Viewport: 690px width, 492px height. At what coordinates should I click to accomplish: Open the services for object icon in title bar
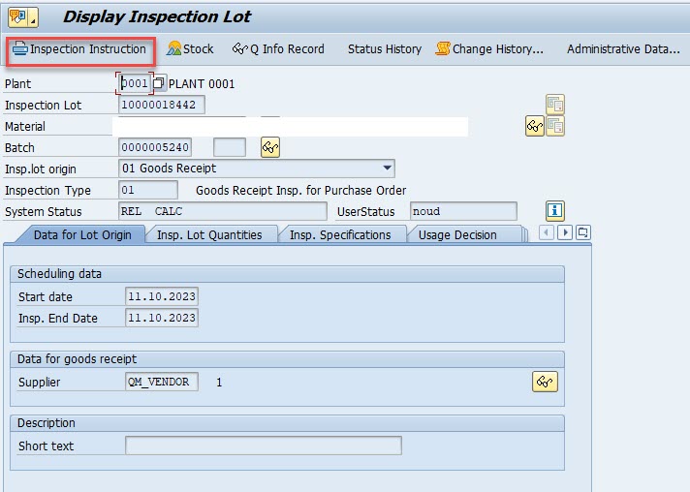coord(17,17)
